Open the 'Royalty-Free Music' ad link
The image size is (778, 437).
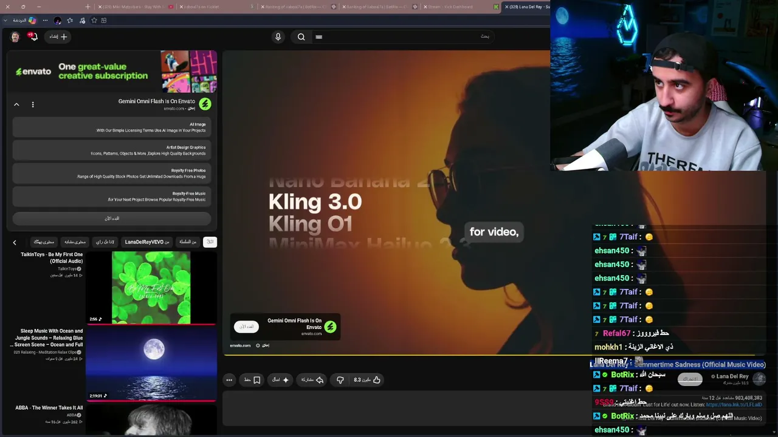click(x=112, y=197)
